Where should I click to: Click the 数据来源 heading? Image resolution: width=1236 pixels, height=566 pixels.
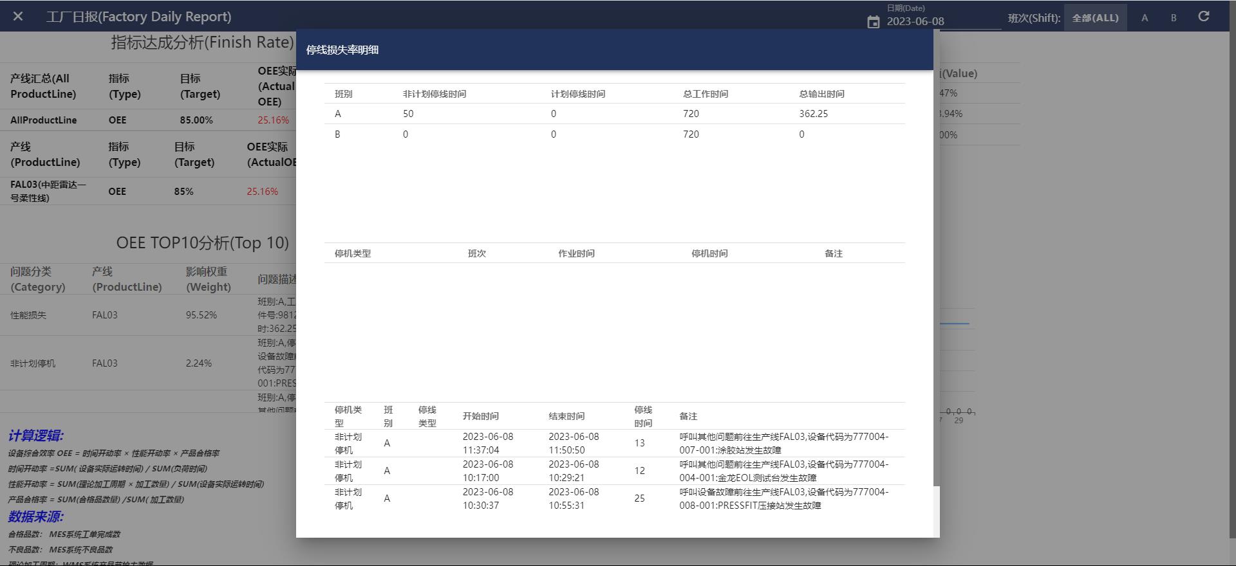tap(36, 517)
